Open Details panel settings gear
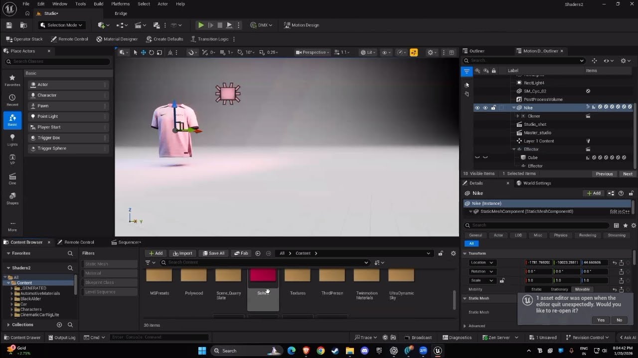The width and height of the screenshot is (638, 358). click(634, 225)
